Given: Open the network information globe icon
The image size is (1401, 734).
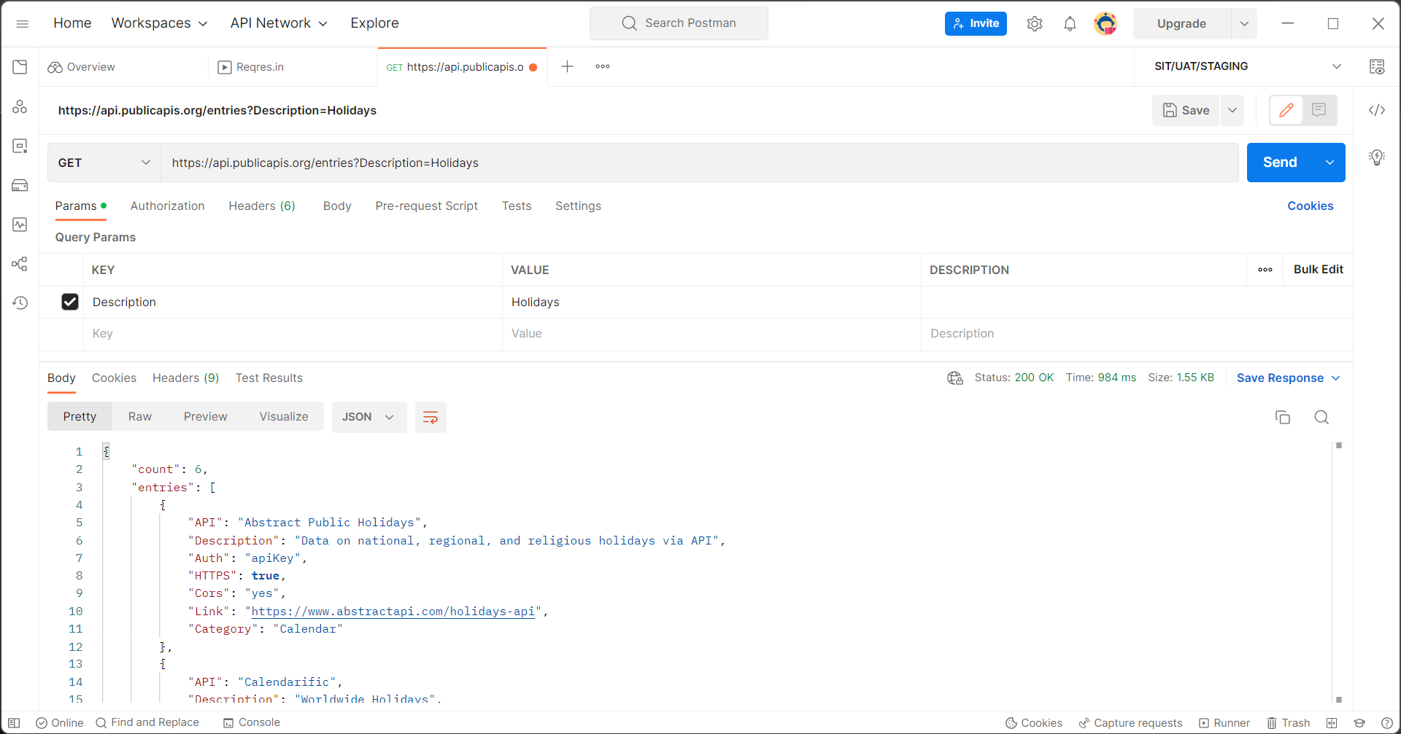Looking at the screenshot, I should 955,378.
